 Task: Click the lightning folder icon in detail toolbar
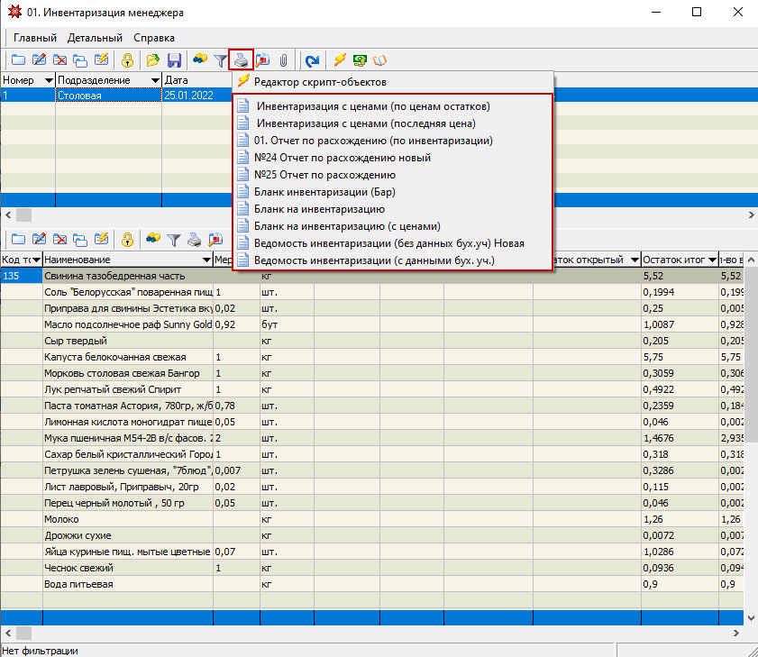101,240
